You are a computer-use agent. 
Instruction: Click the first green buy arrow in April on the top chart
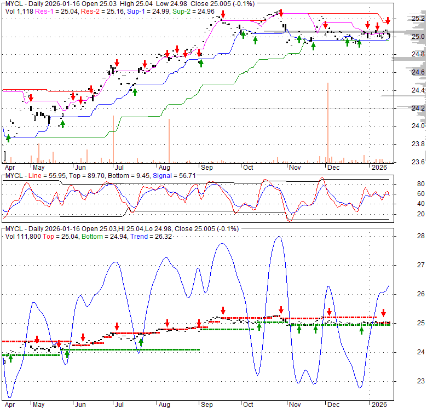click(x=8, y=139)
